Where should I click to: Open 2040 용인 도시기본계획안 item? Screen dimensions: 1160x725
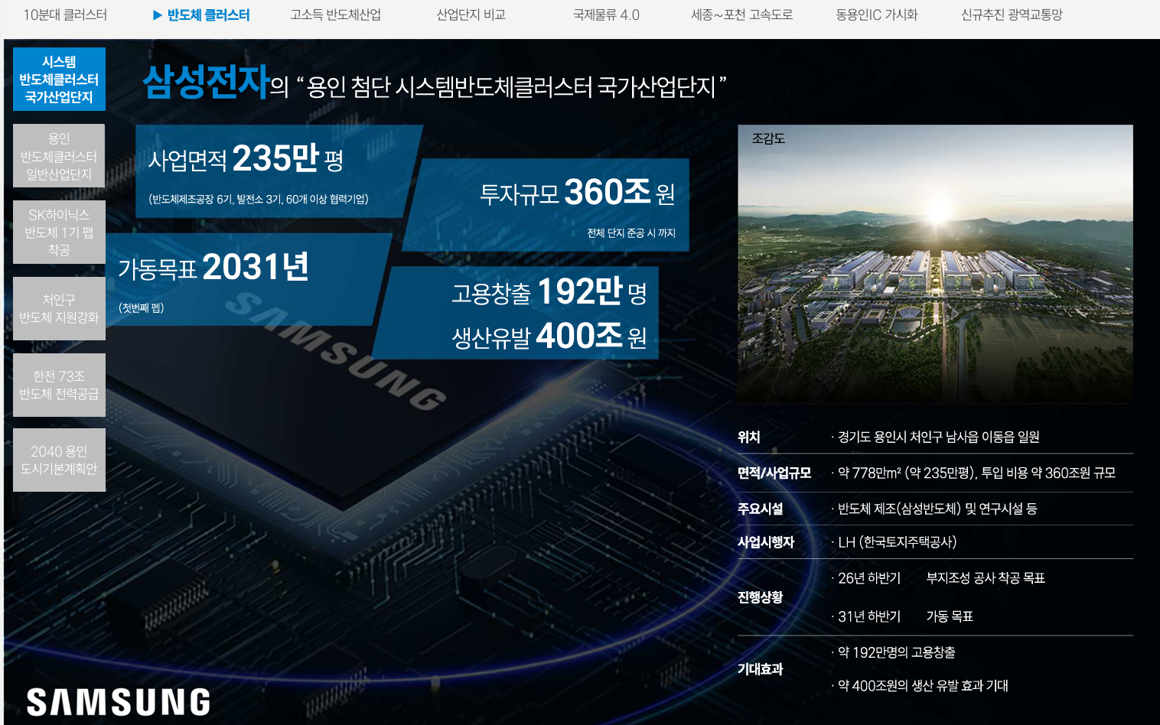point(59,460)
